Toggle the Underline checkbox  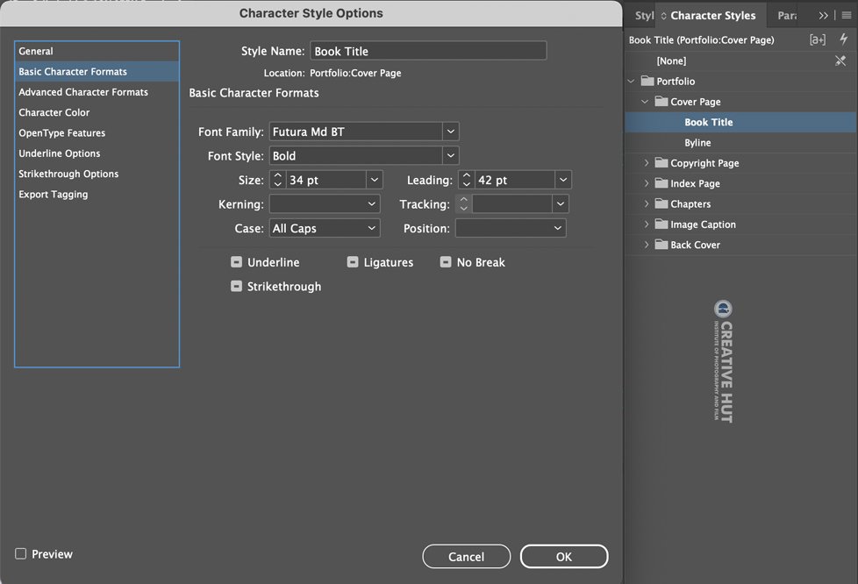[236, 262]
